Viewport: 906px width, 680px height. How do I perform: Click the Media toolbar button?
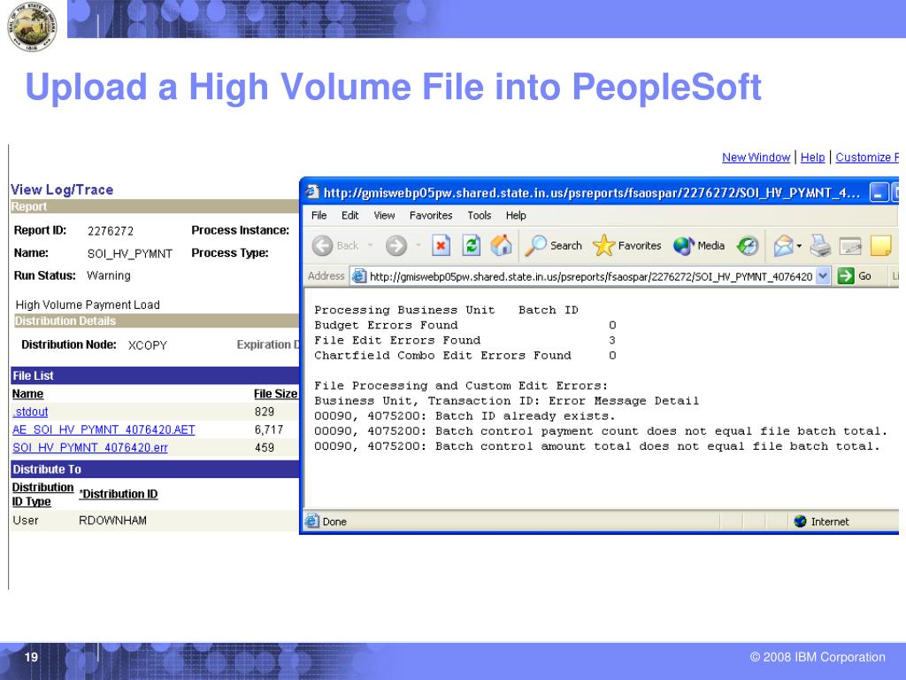coord(699,246)
